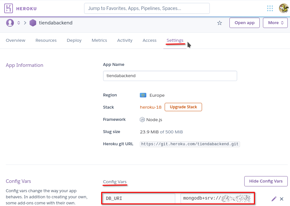
Task: Favorite the app with the star icon
Action: 219,23
